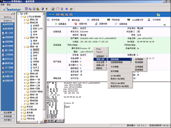
Task: Click the Arp流量分析 icon
Action: point(128,19)
